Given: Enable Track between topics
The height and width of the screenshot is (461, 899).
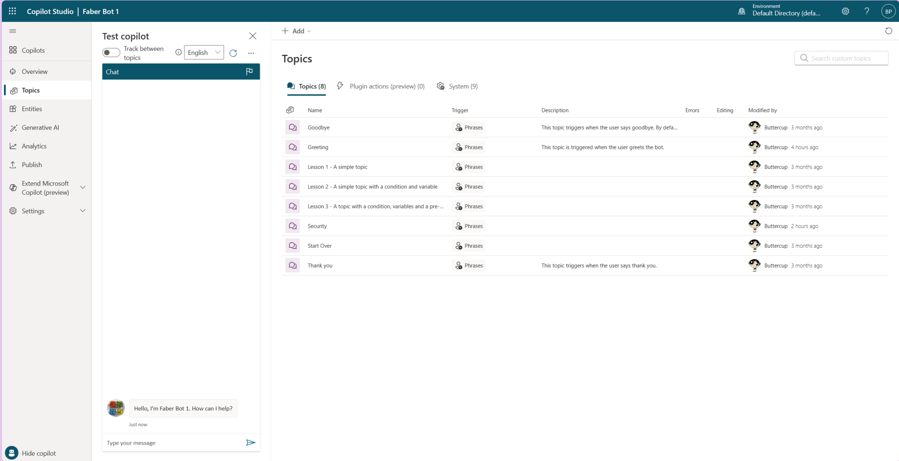Looking at the screenshot, I should pyautogui.click(x=111, y=52).
